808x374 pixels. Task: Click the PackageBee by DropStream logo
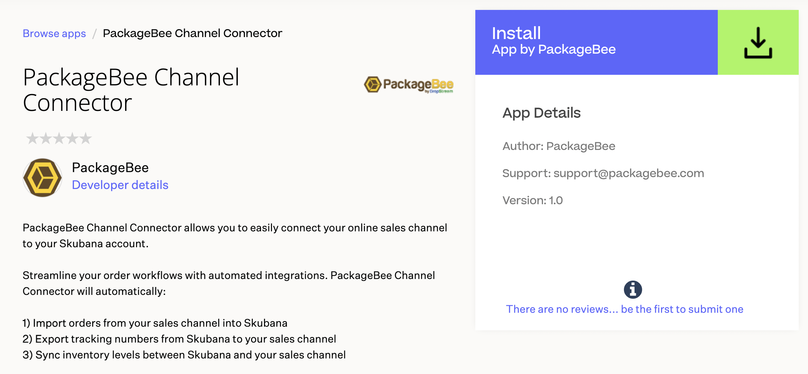[x=409, y=85]
